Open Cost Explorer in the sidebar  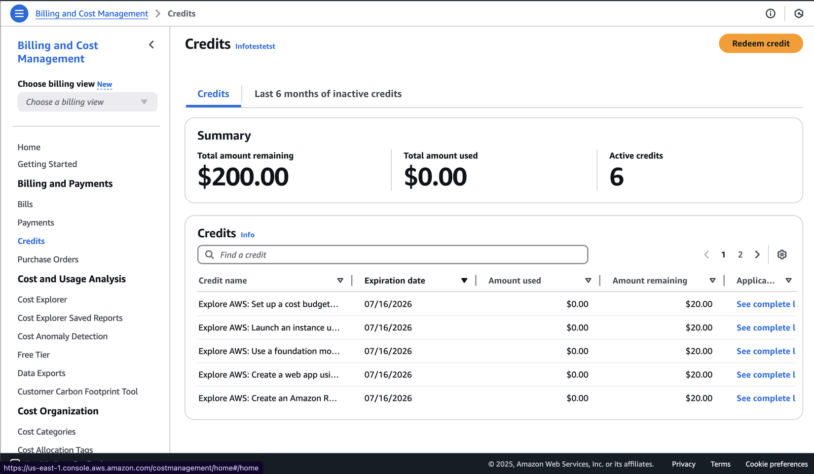(42, 299)
